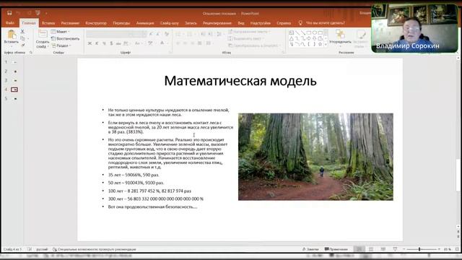Open accessibility check in status bar
The height and width of the screenshot is (260, 462).
(x=95, y=249)
